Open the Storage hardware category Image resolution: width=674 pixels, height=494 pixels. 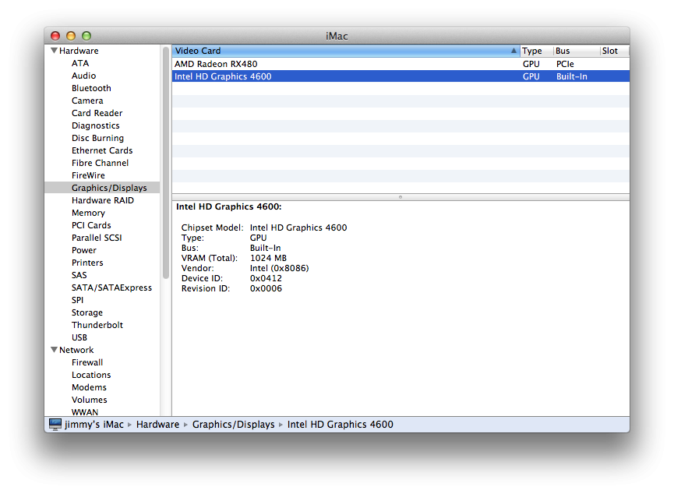(87, 312)
